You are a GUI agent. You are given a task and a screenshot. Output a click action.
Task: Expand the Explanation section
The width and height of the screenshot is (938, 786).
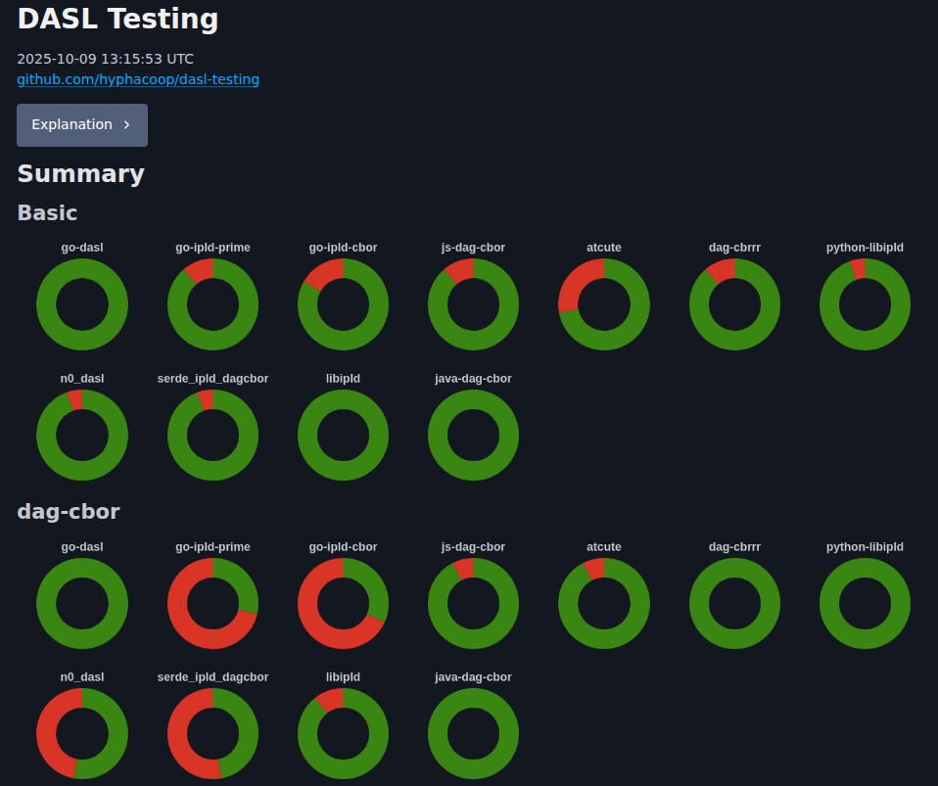pos(81,125)
